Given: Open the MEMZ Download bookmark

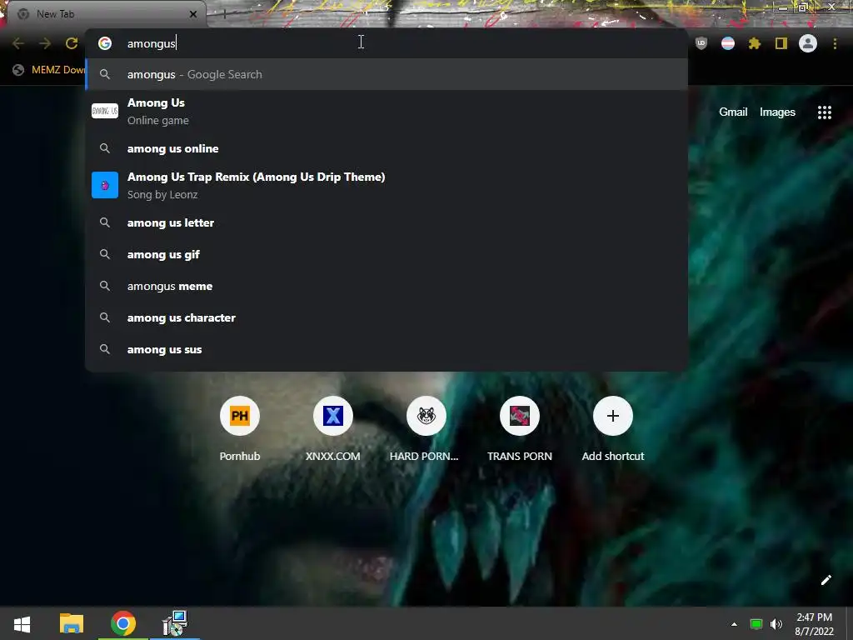Looking at the screenshot, I should pos(49,70).
